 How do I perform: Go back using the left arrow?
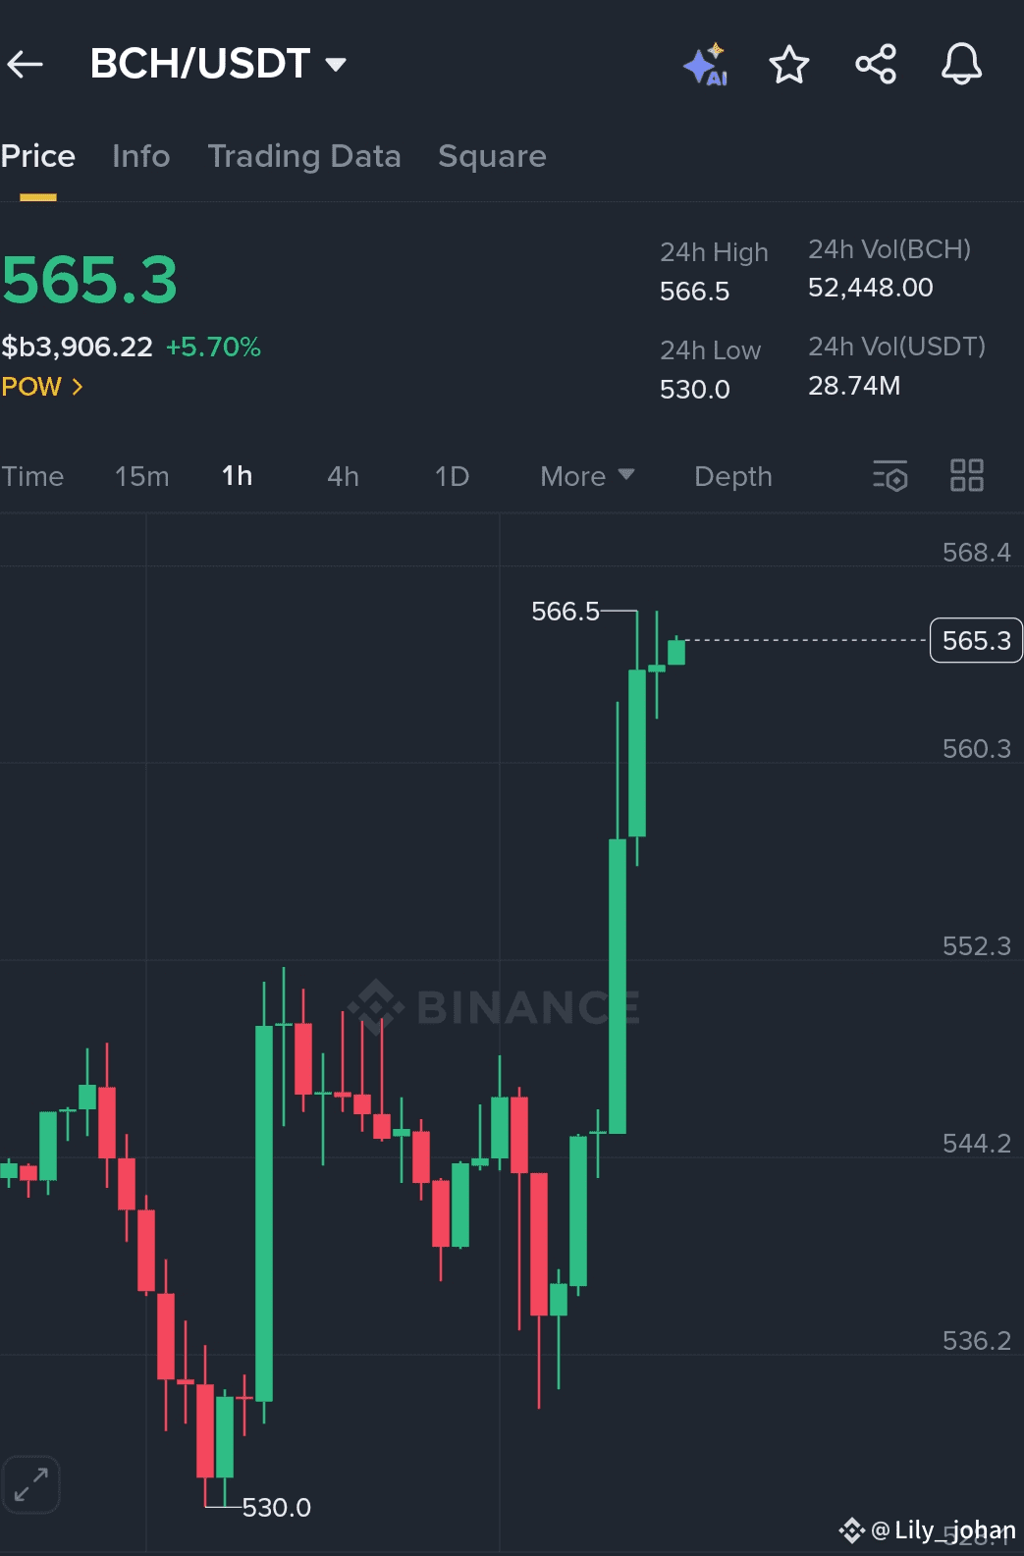click(x=26, y=65)
